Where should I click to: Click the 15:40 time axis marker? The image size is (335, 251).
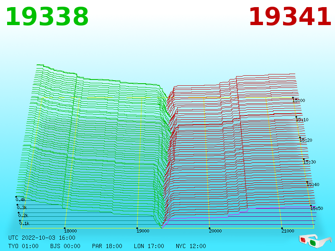[x=313, y=184]
